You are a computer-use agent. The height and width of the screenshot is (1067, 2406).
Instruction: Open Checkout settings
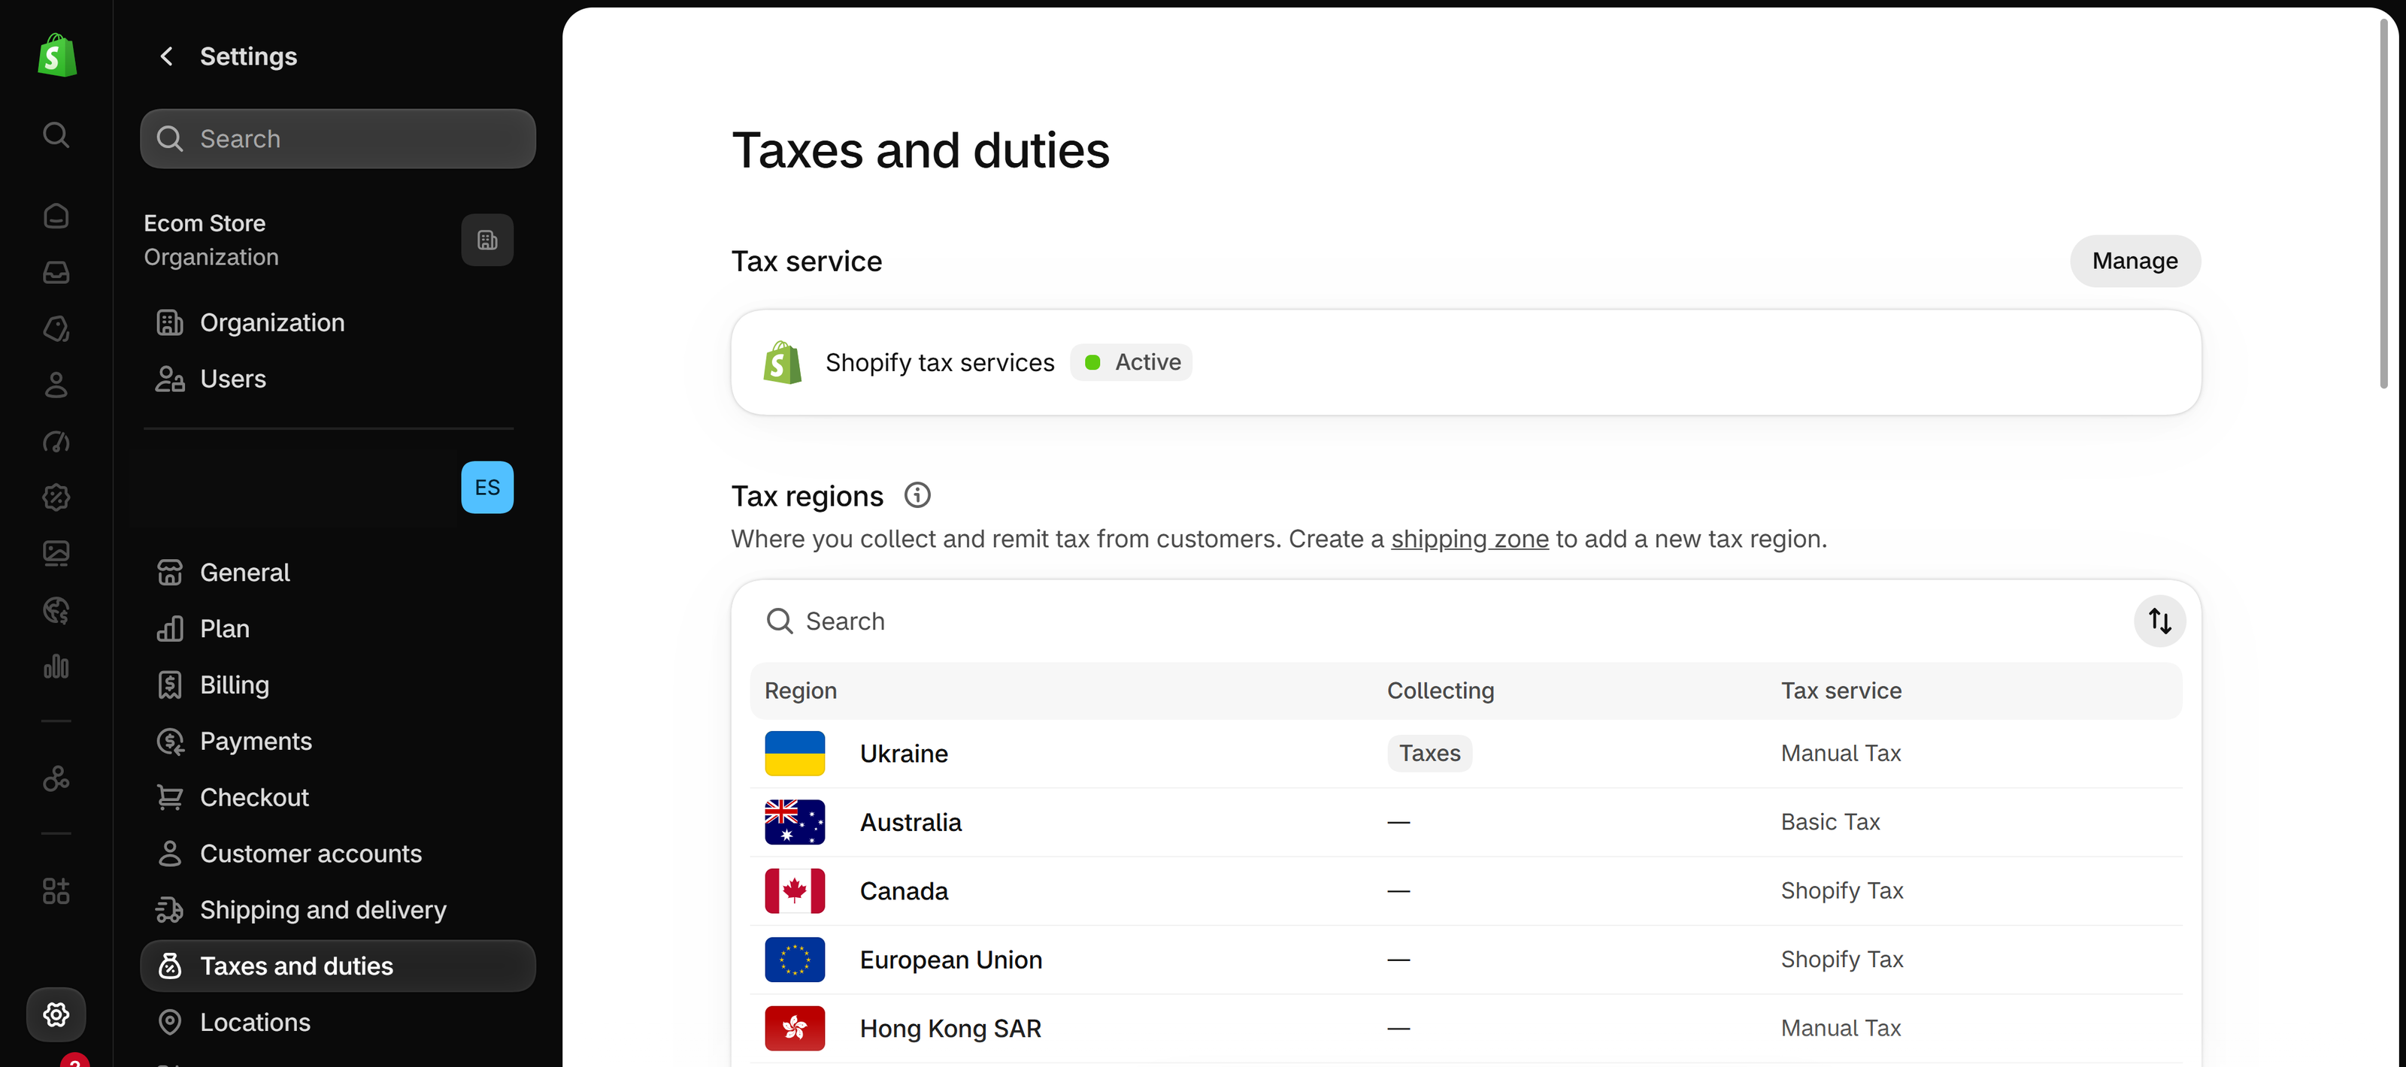[338, 797]
